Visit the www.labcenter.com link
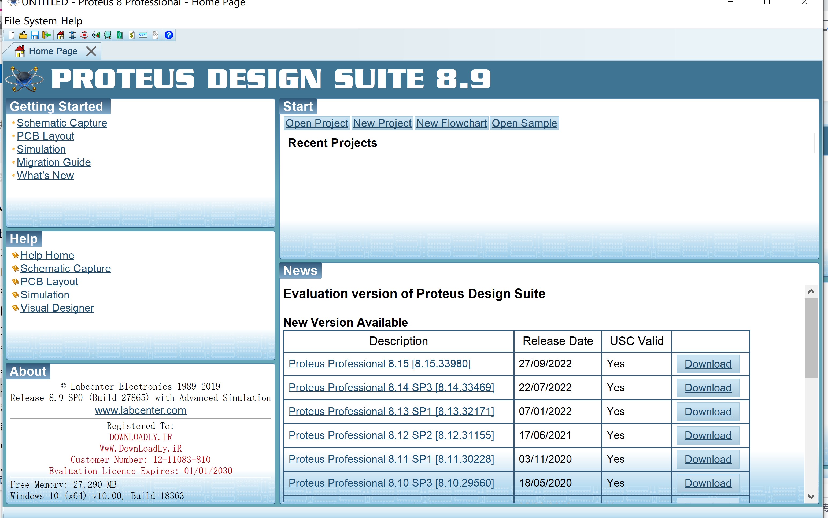Viewport: 828px width, 518px height. [x=141, y=410]
